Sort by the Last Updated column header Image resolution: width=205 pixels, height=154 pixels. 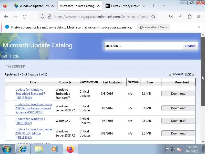click(112, 82)
